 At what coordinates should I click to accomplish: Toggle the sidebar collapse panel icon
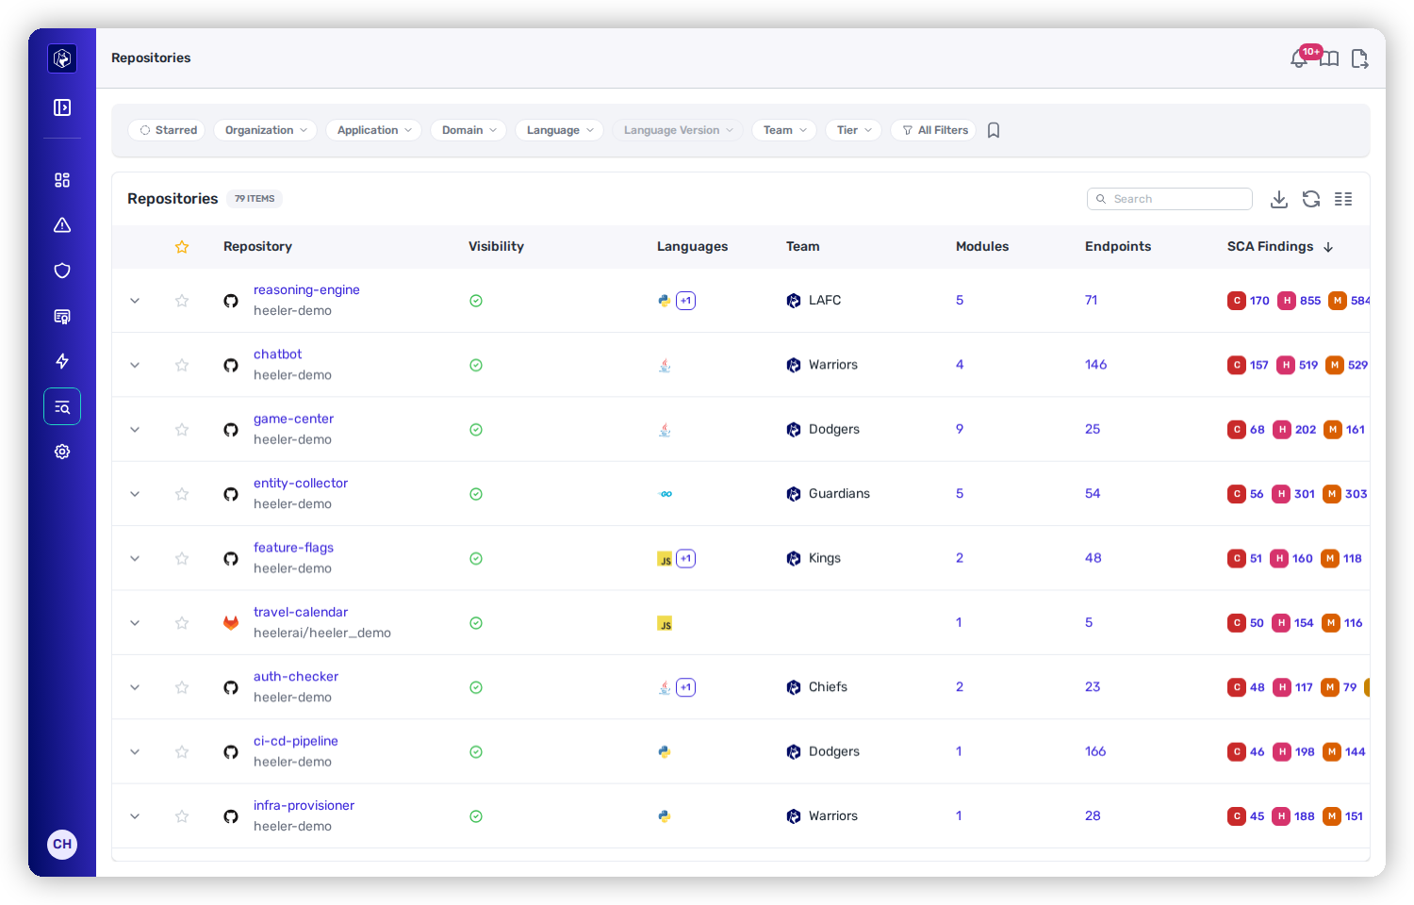tap(62, 107)
